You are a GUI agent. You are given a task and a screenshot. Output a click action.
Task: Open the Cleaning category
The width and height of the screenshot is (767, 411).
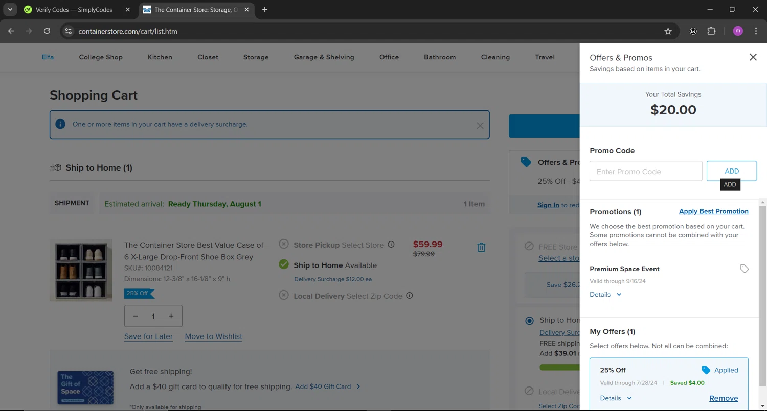(x=495, y=57)
